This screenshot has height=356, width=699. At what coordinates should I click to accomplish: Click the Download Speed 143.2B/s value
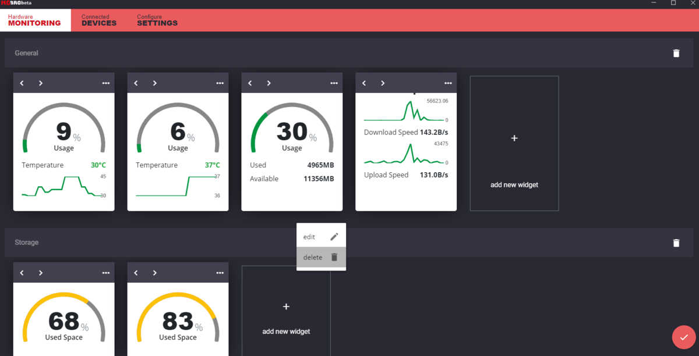[434, 132]
